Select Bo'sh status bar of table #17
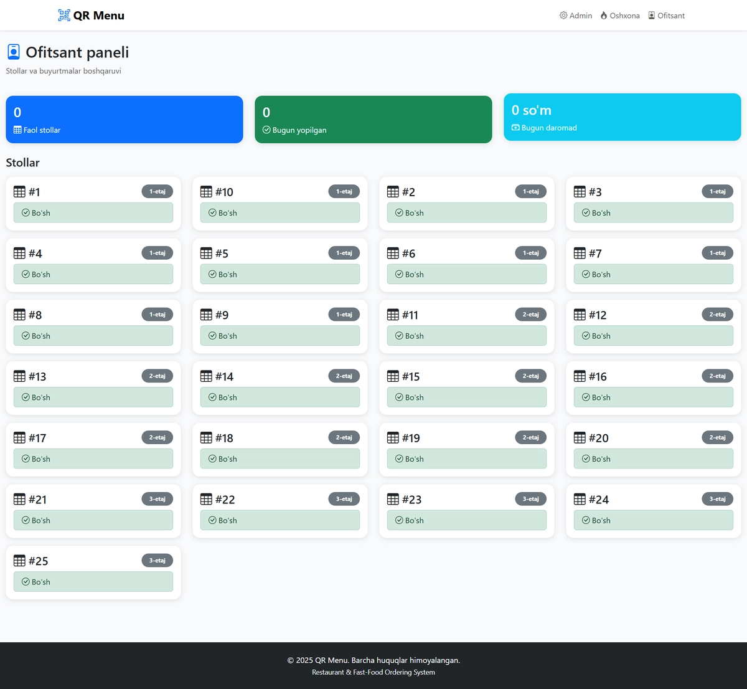The height and width of the screenshot is (689, 747). click(93, 459)
